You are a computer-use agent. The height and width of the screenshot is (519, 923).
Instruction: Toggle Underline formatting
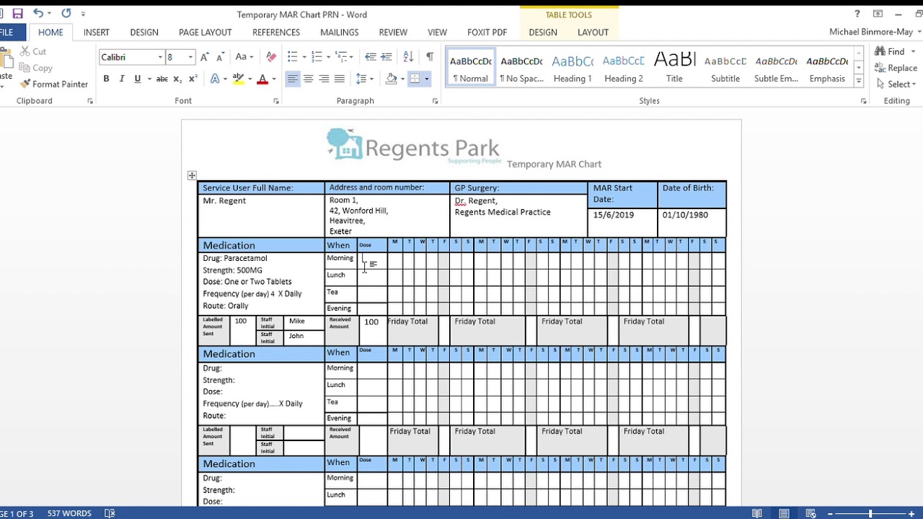137,79
